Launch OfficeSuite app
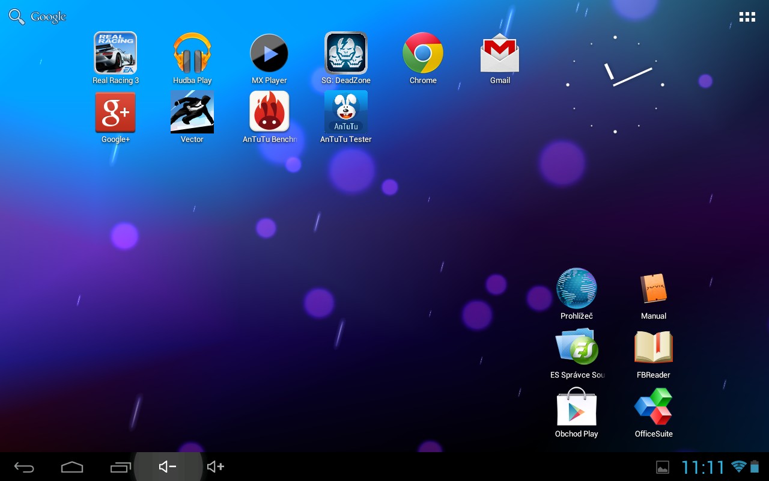 click(x=654, y=406)
